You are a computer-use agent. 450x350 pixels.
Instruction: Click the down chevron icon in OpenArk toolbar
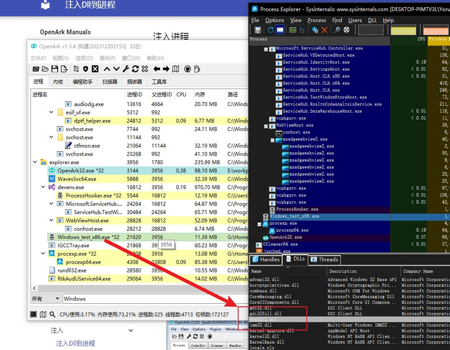116,69
